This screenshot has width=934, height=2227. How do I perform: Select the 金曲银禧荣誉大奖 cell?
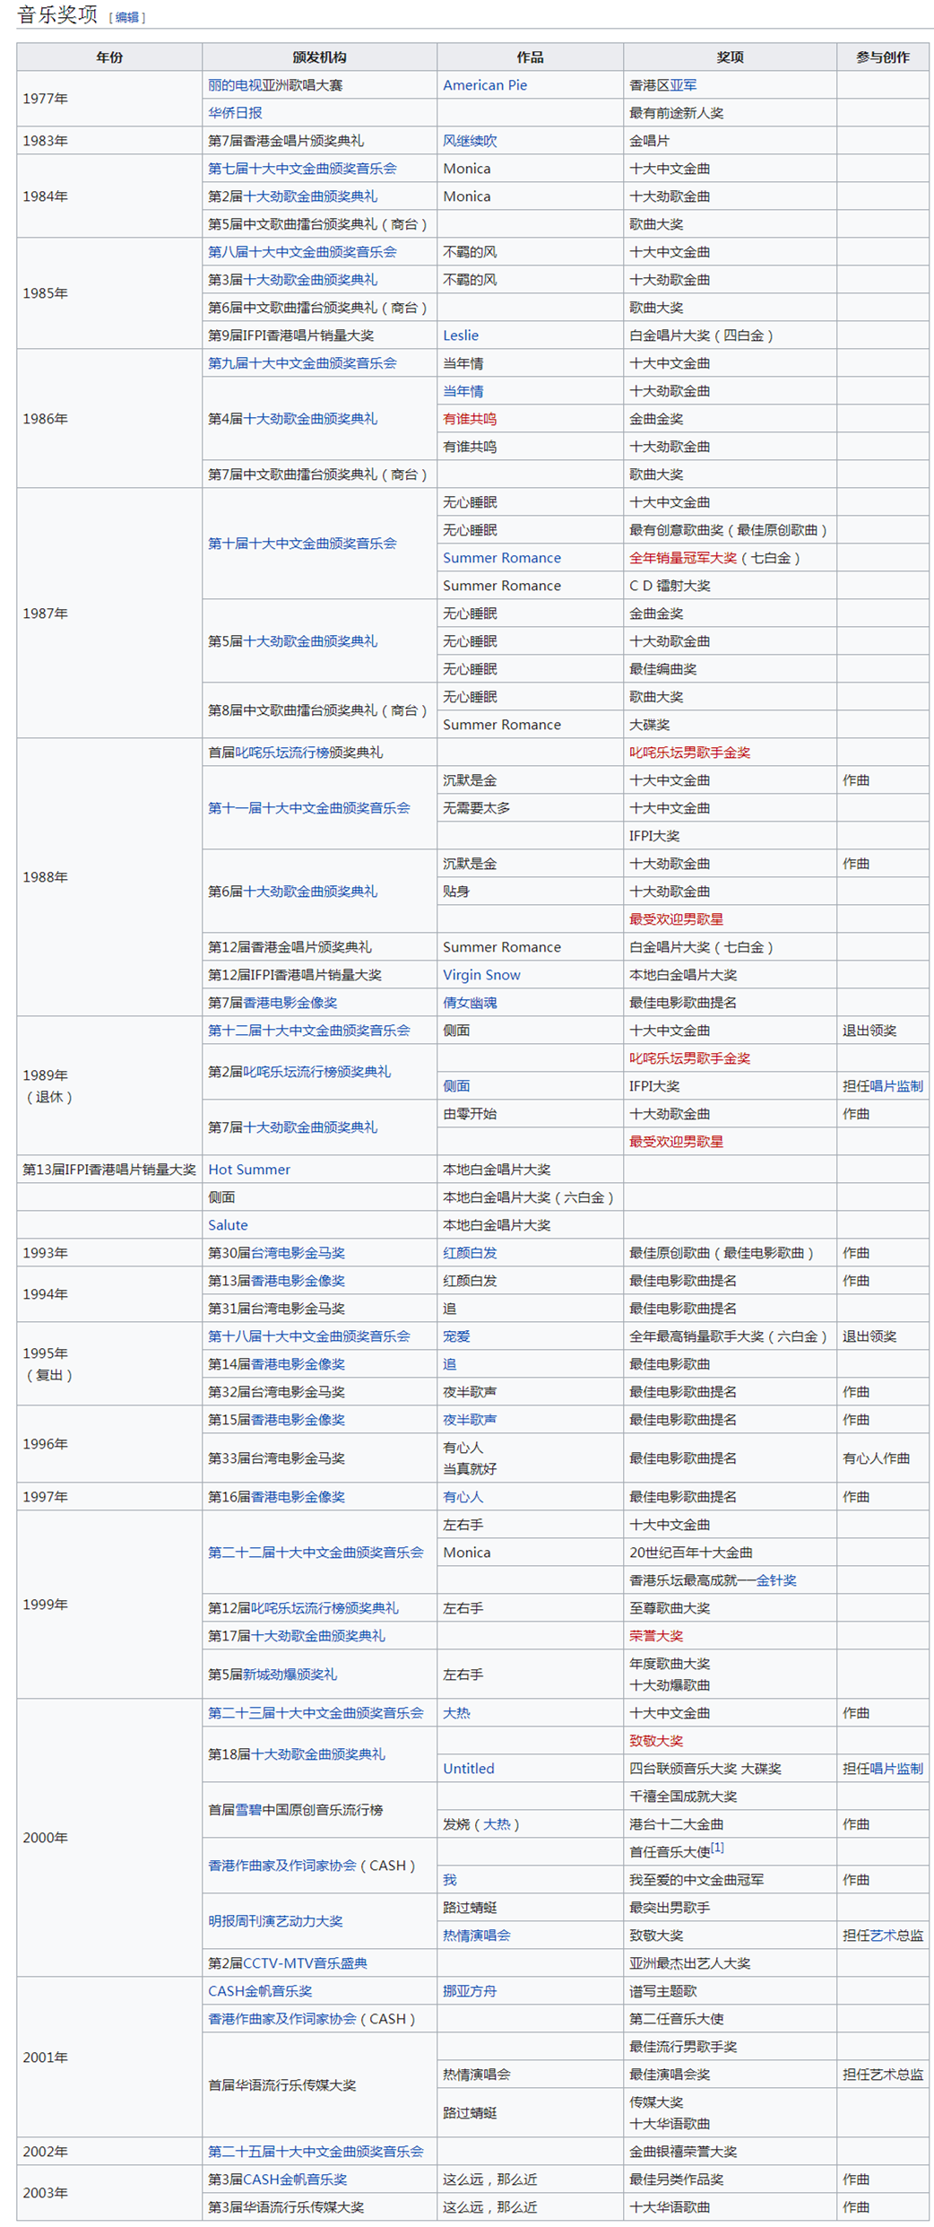coord(730,2152)
